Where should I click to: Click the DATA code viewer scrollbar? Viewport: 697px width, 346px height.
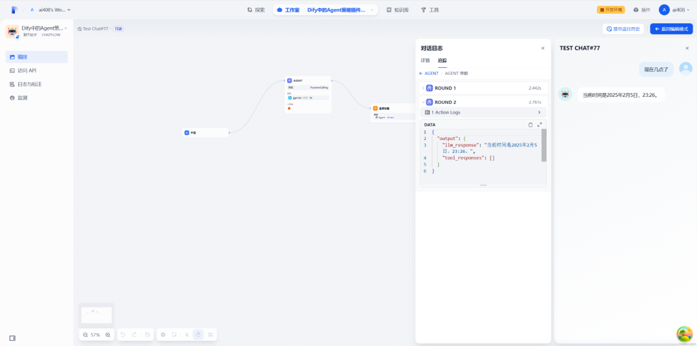(544, 145)
